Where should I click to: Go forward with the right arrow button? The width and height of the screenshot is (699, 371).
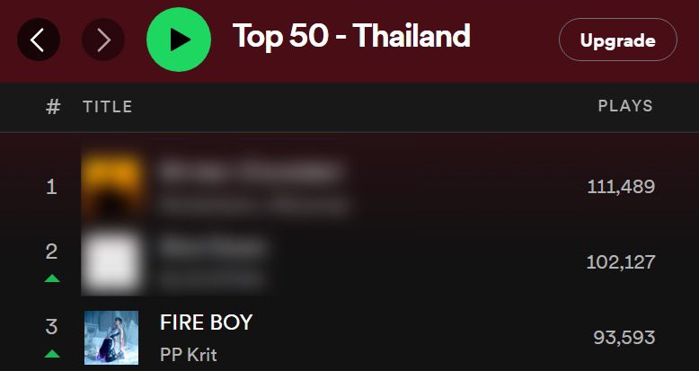(103, 40)
